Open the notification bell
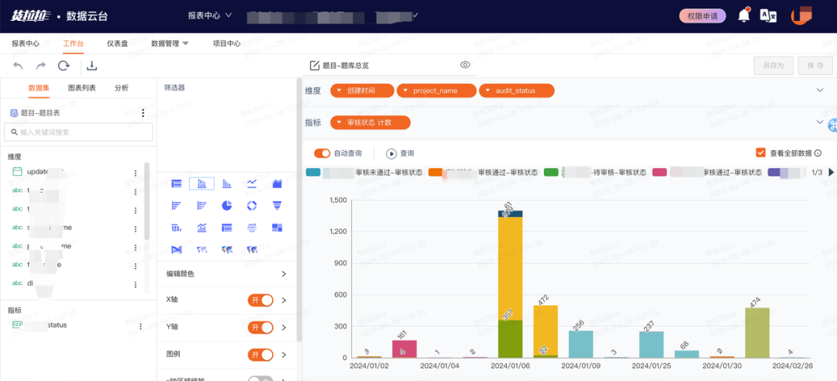Image resolution: width=837 pixels, height=381 pixels. tap(743, 16)
